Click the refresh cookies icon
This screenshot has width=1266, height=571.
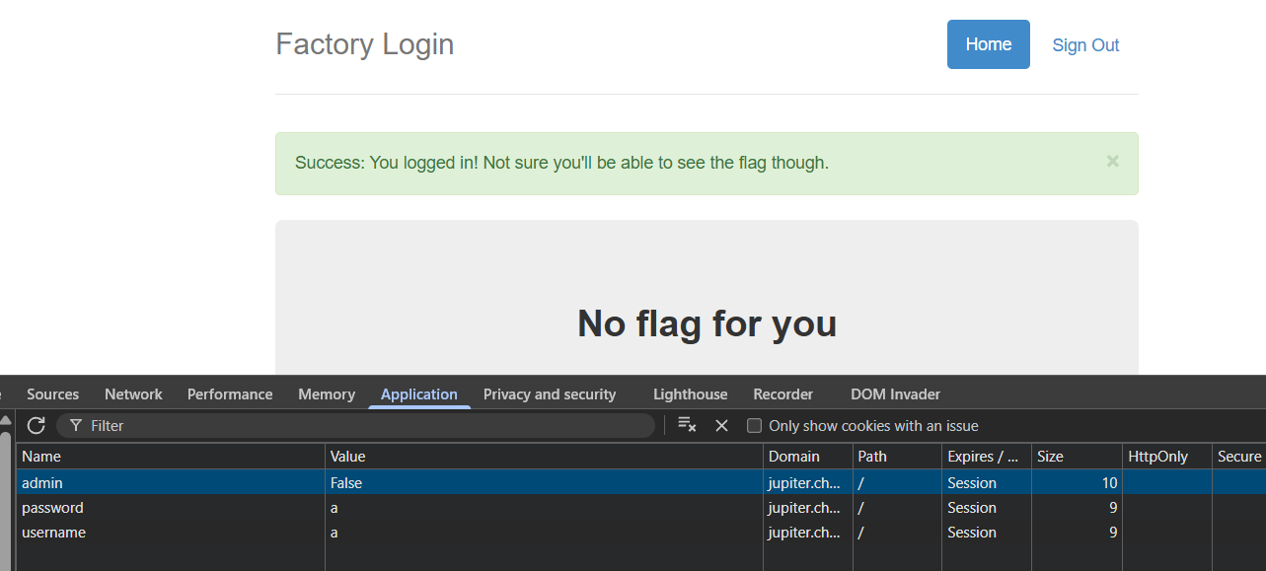coord(37,425)
